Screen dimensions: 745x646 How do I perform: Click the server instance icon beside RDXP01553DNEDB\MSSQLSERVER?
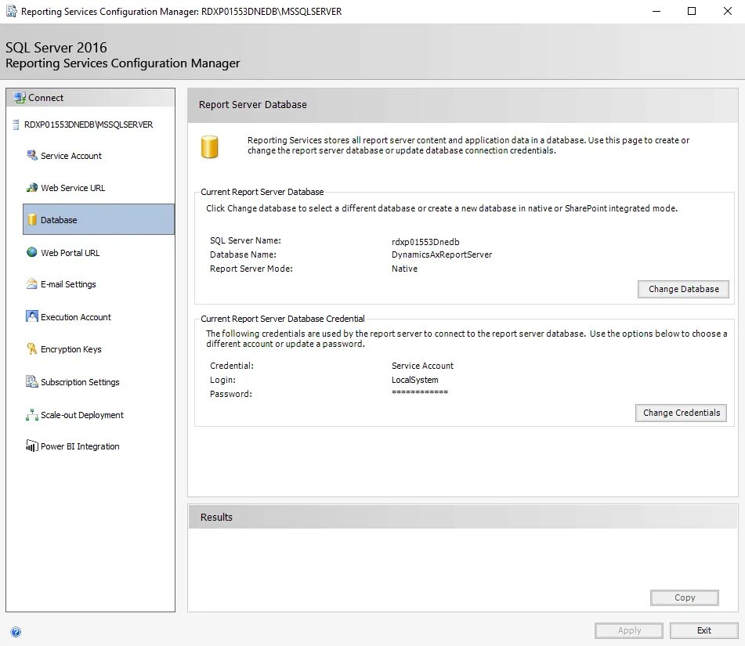tap(16, 125)
